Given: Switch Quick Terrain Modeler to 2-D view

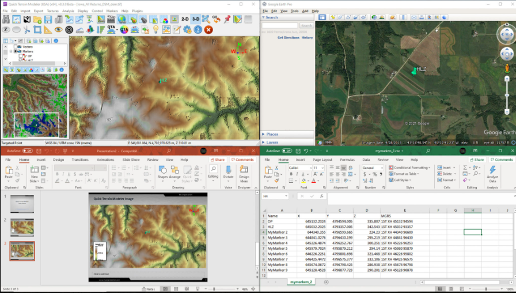Looking at the screenshot, I should tap(184, 20).
